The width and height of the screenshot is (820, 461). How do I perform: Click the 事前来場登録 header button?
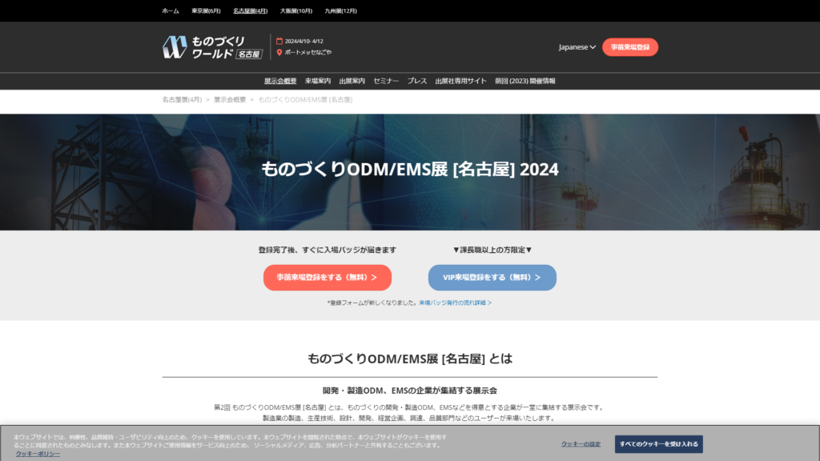(x=630, y=47)
